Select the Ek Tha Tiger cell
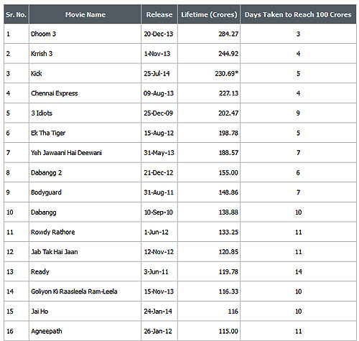This screenshot has height=341, width=359. [x=85, y=133]
